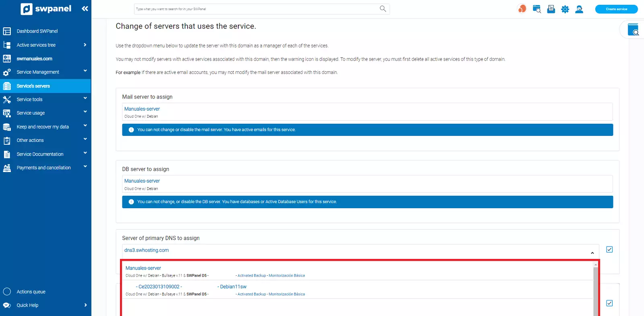The height and width of the screenshot is (316, 644).
Task: Click the search magnifier icon
Action: tap(383, 8)
